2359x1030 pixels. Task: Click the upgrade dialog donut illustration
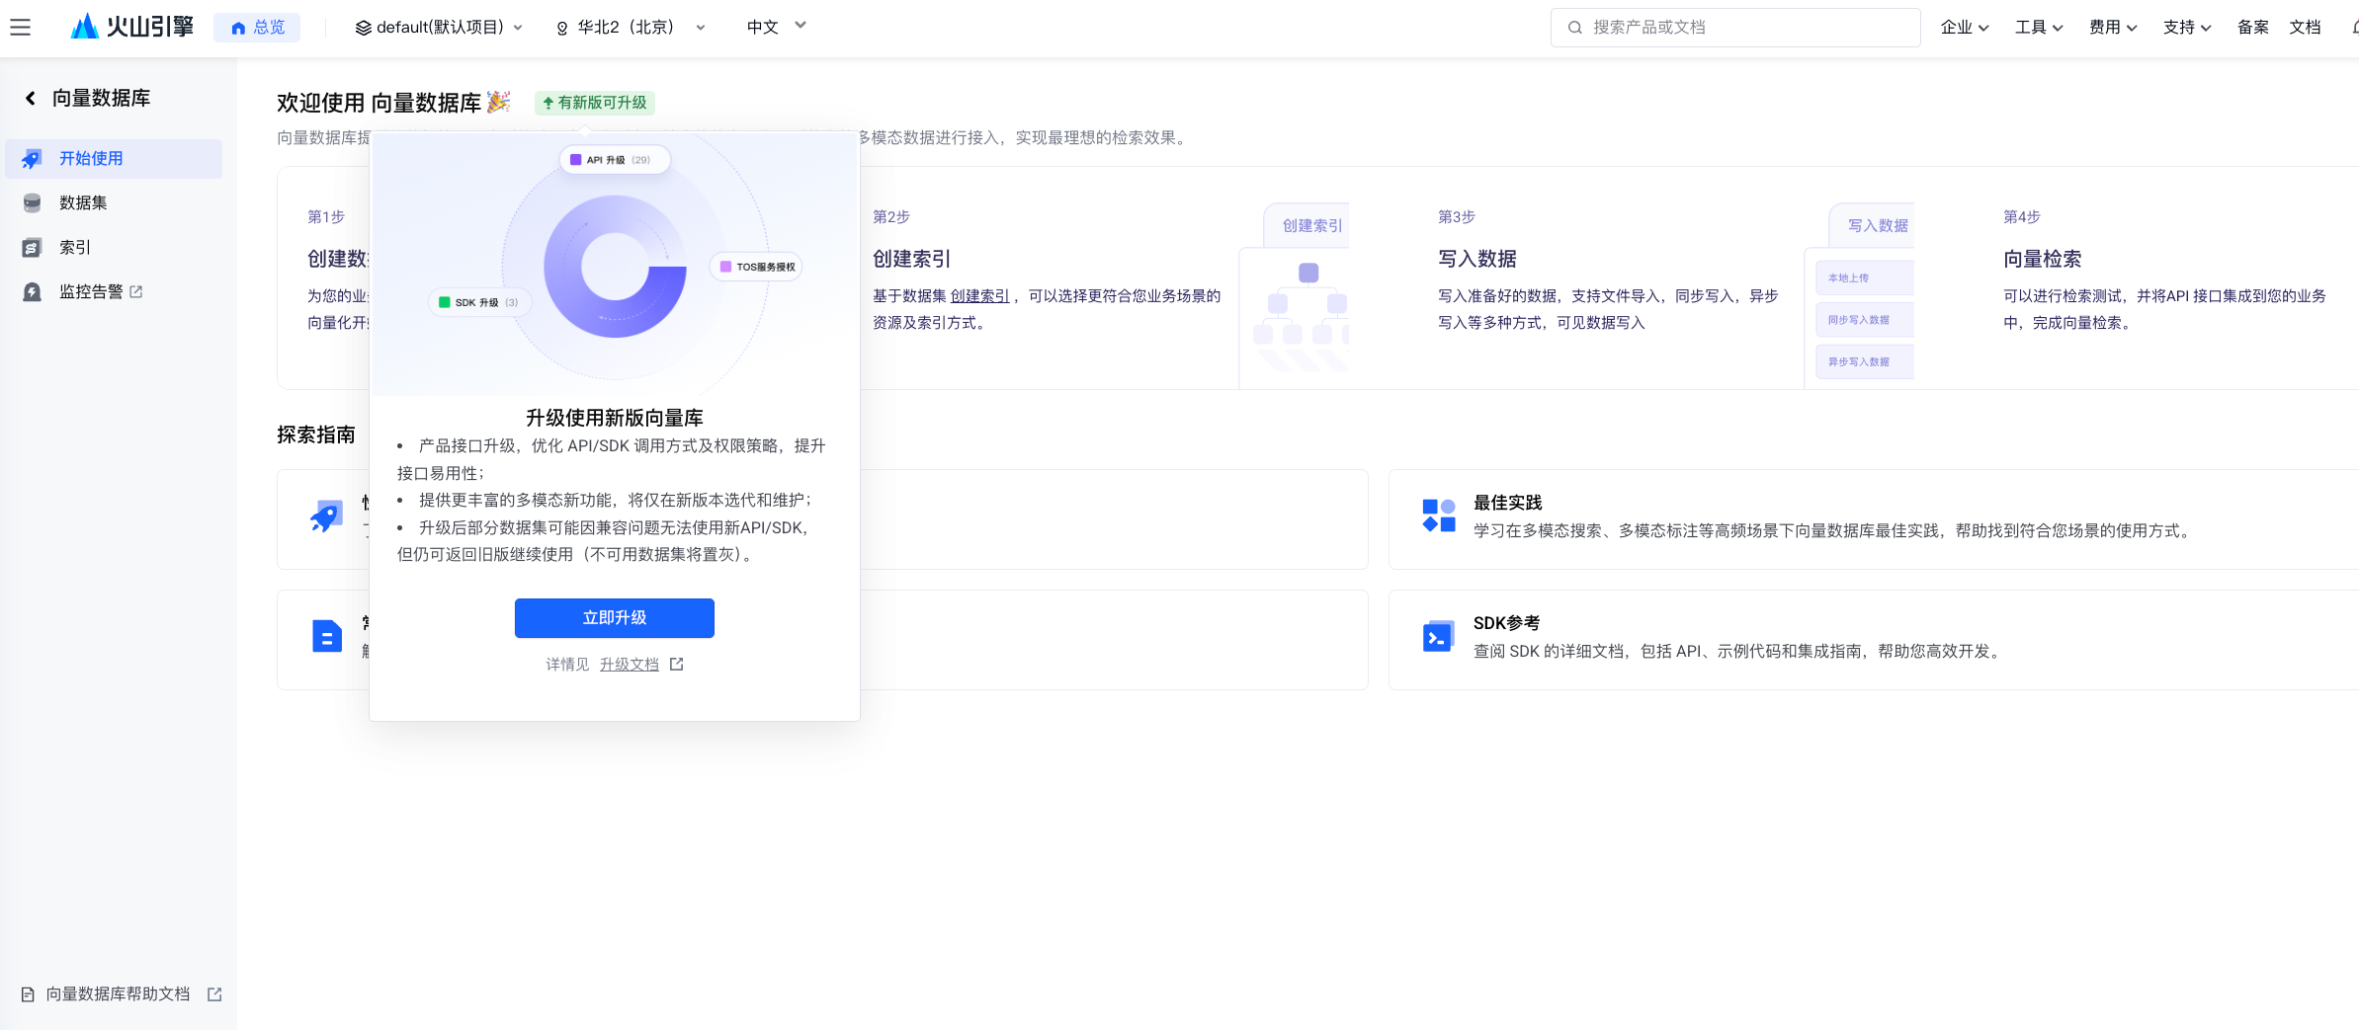[615, 265]
